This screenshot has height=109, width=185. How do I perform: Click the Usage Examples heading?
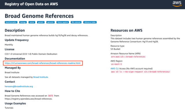tap(15, 103)
